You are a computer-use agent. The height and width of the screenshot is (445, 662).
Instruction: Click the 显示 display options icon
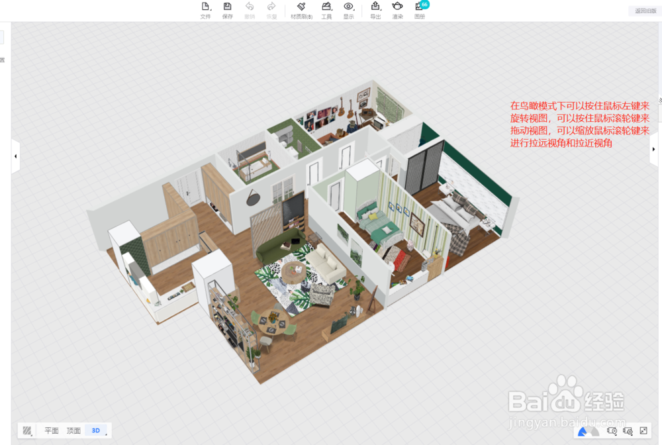(349, 10)
